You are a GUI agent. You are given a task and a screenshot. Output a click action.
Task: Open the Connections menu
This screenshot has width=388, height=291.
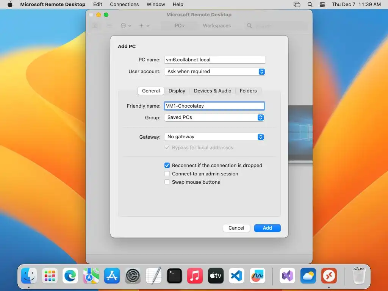tap(124, 5)
